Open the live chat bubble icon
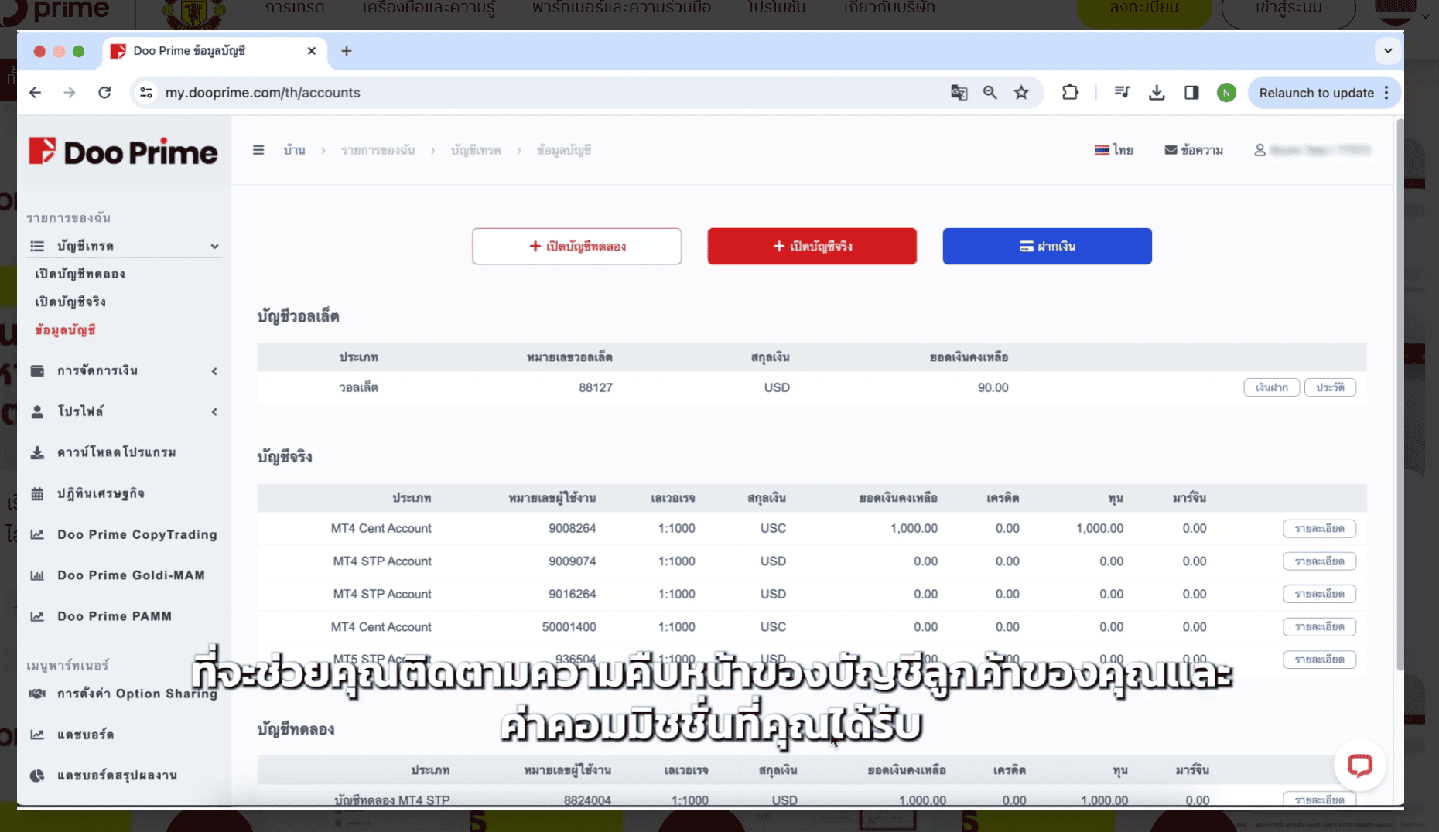 pos(1359,766)
